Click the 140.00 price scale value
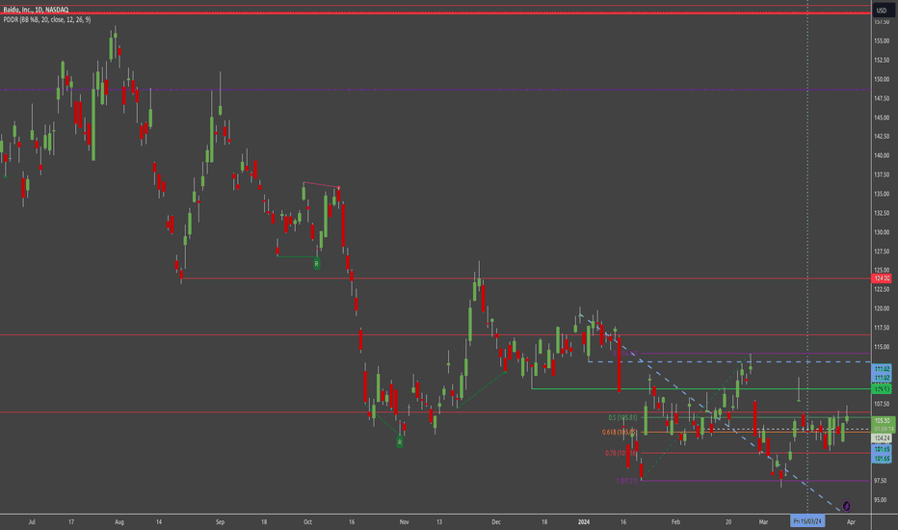The width and height of the screenshot is (898, 530). pos(882,155)
